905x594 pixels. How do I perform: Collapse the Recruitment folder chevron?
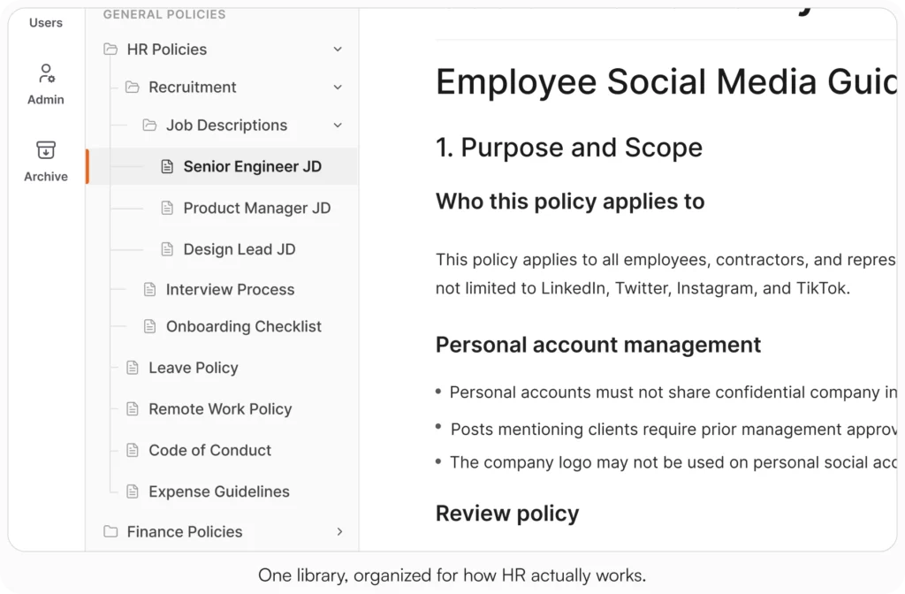[338, 88]
